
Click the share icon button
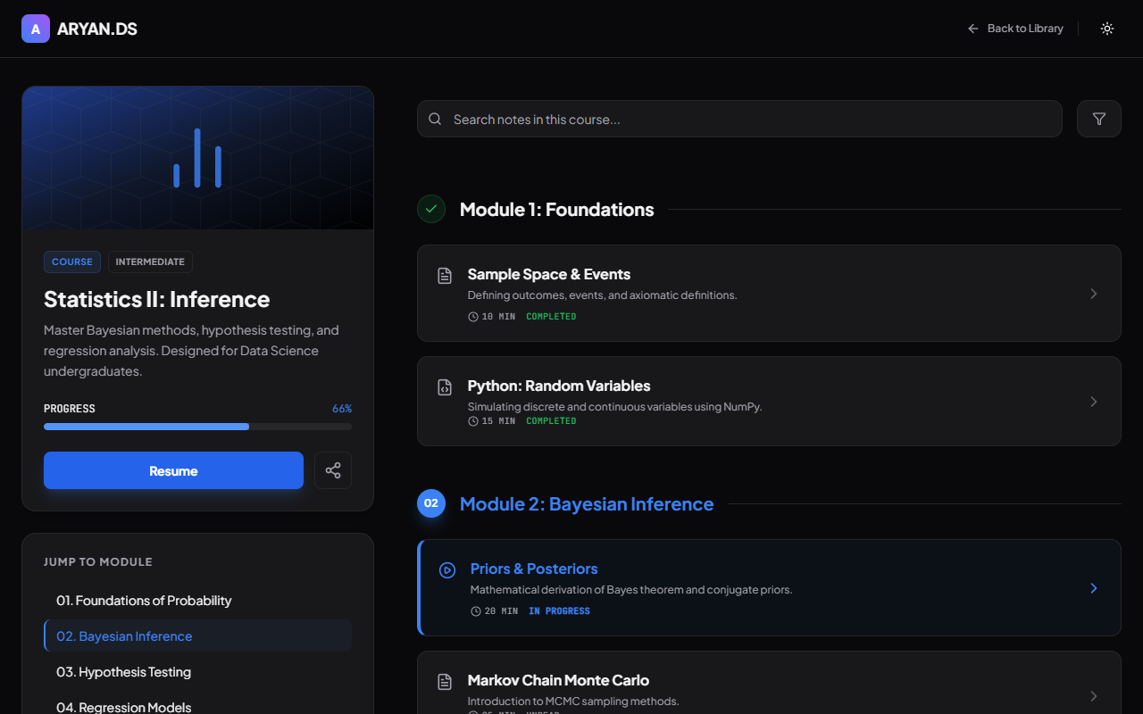[333, 470]
